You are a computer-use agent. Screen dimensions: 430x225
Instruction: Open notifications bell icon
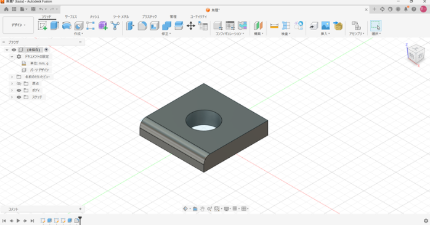tap(406, 9)
